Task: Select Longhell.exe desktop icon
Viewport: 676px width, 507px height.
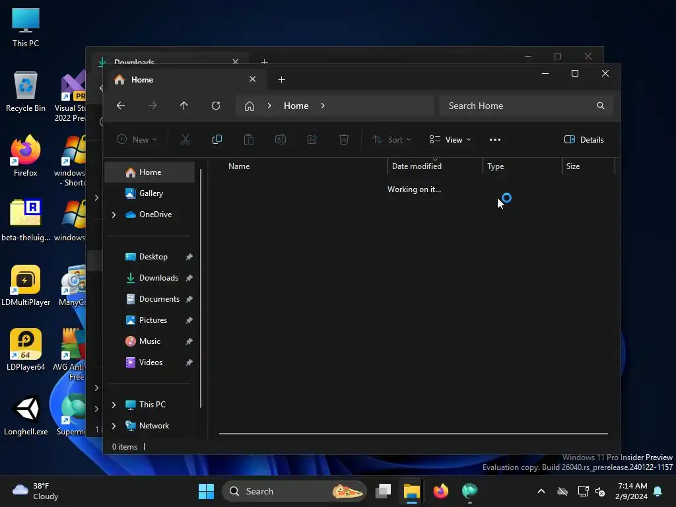Action: pos(26,415)
